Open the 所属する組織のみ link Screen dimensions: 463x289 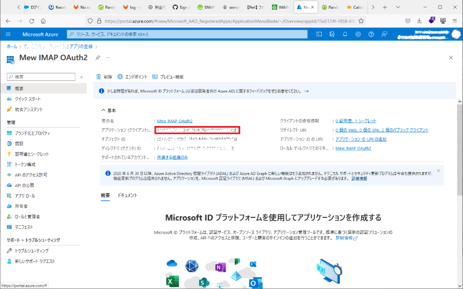tap(172, 157)
